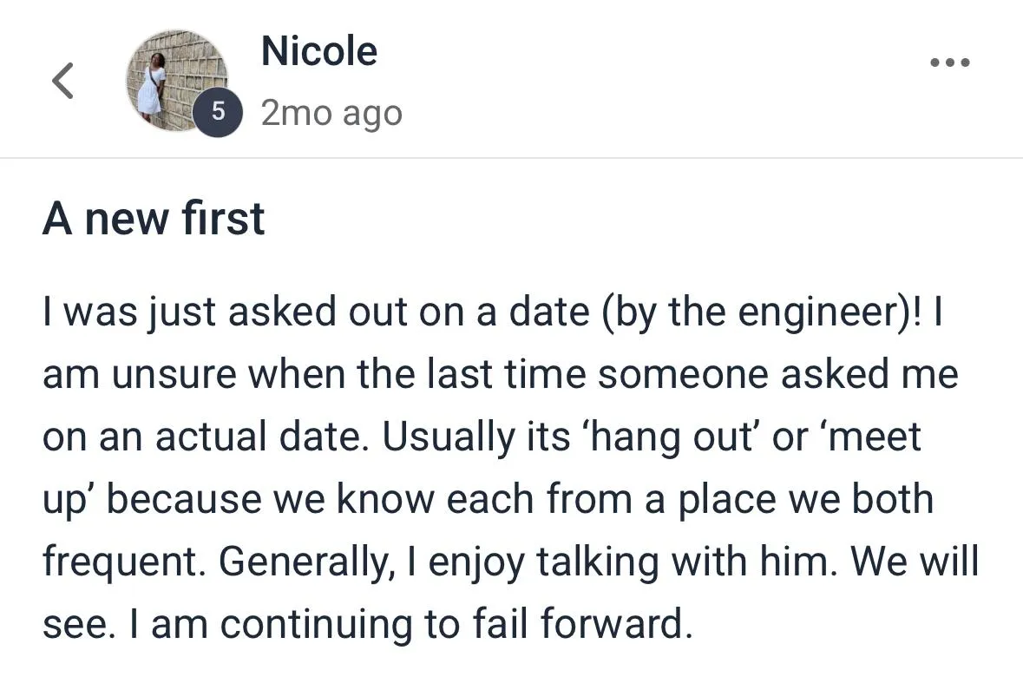This screenshot has height=690, width=1023.
Task: Click the "2mo ago" timestamp
Action: [x=331, y=114]
